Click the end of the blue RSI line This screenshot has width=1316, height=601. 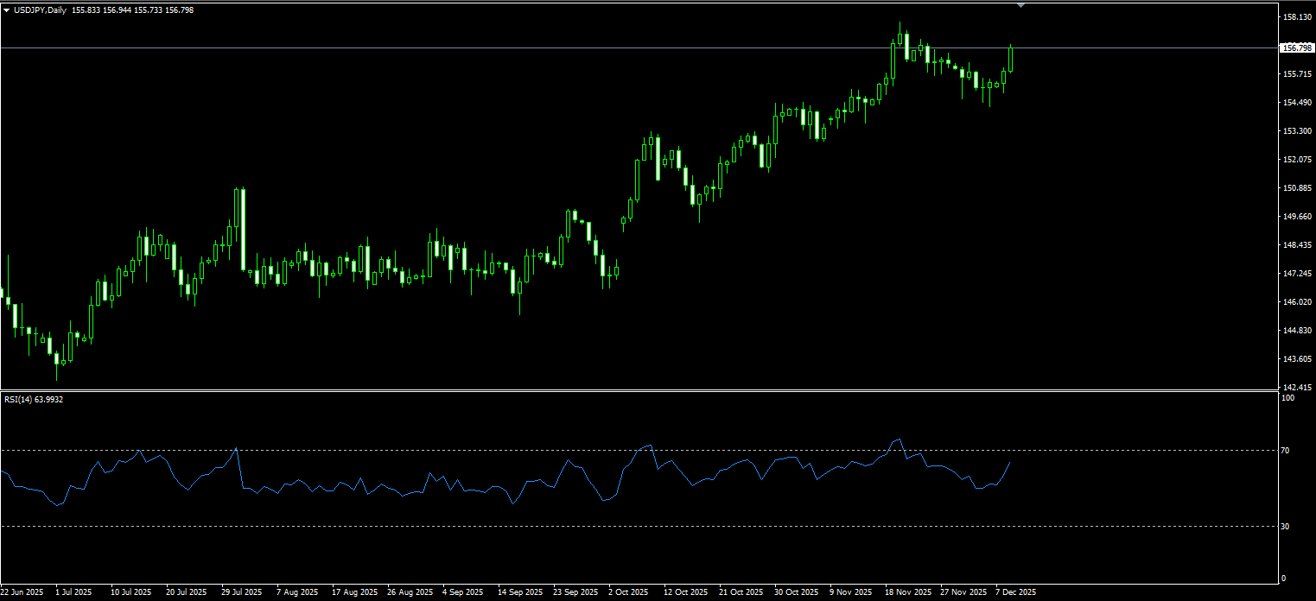coord(1010,462)
